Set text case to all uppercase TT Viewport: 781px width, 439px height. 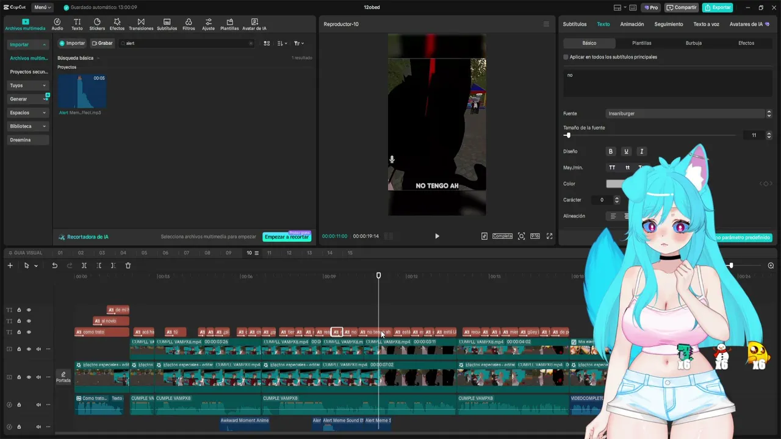[612, 167]
